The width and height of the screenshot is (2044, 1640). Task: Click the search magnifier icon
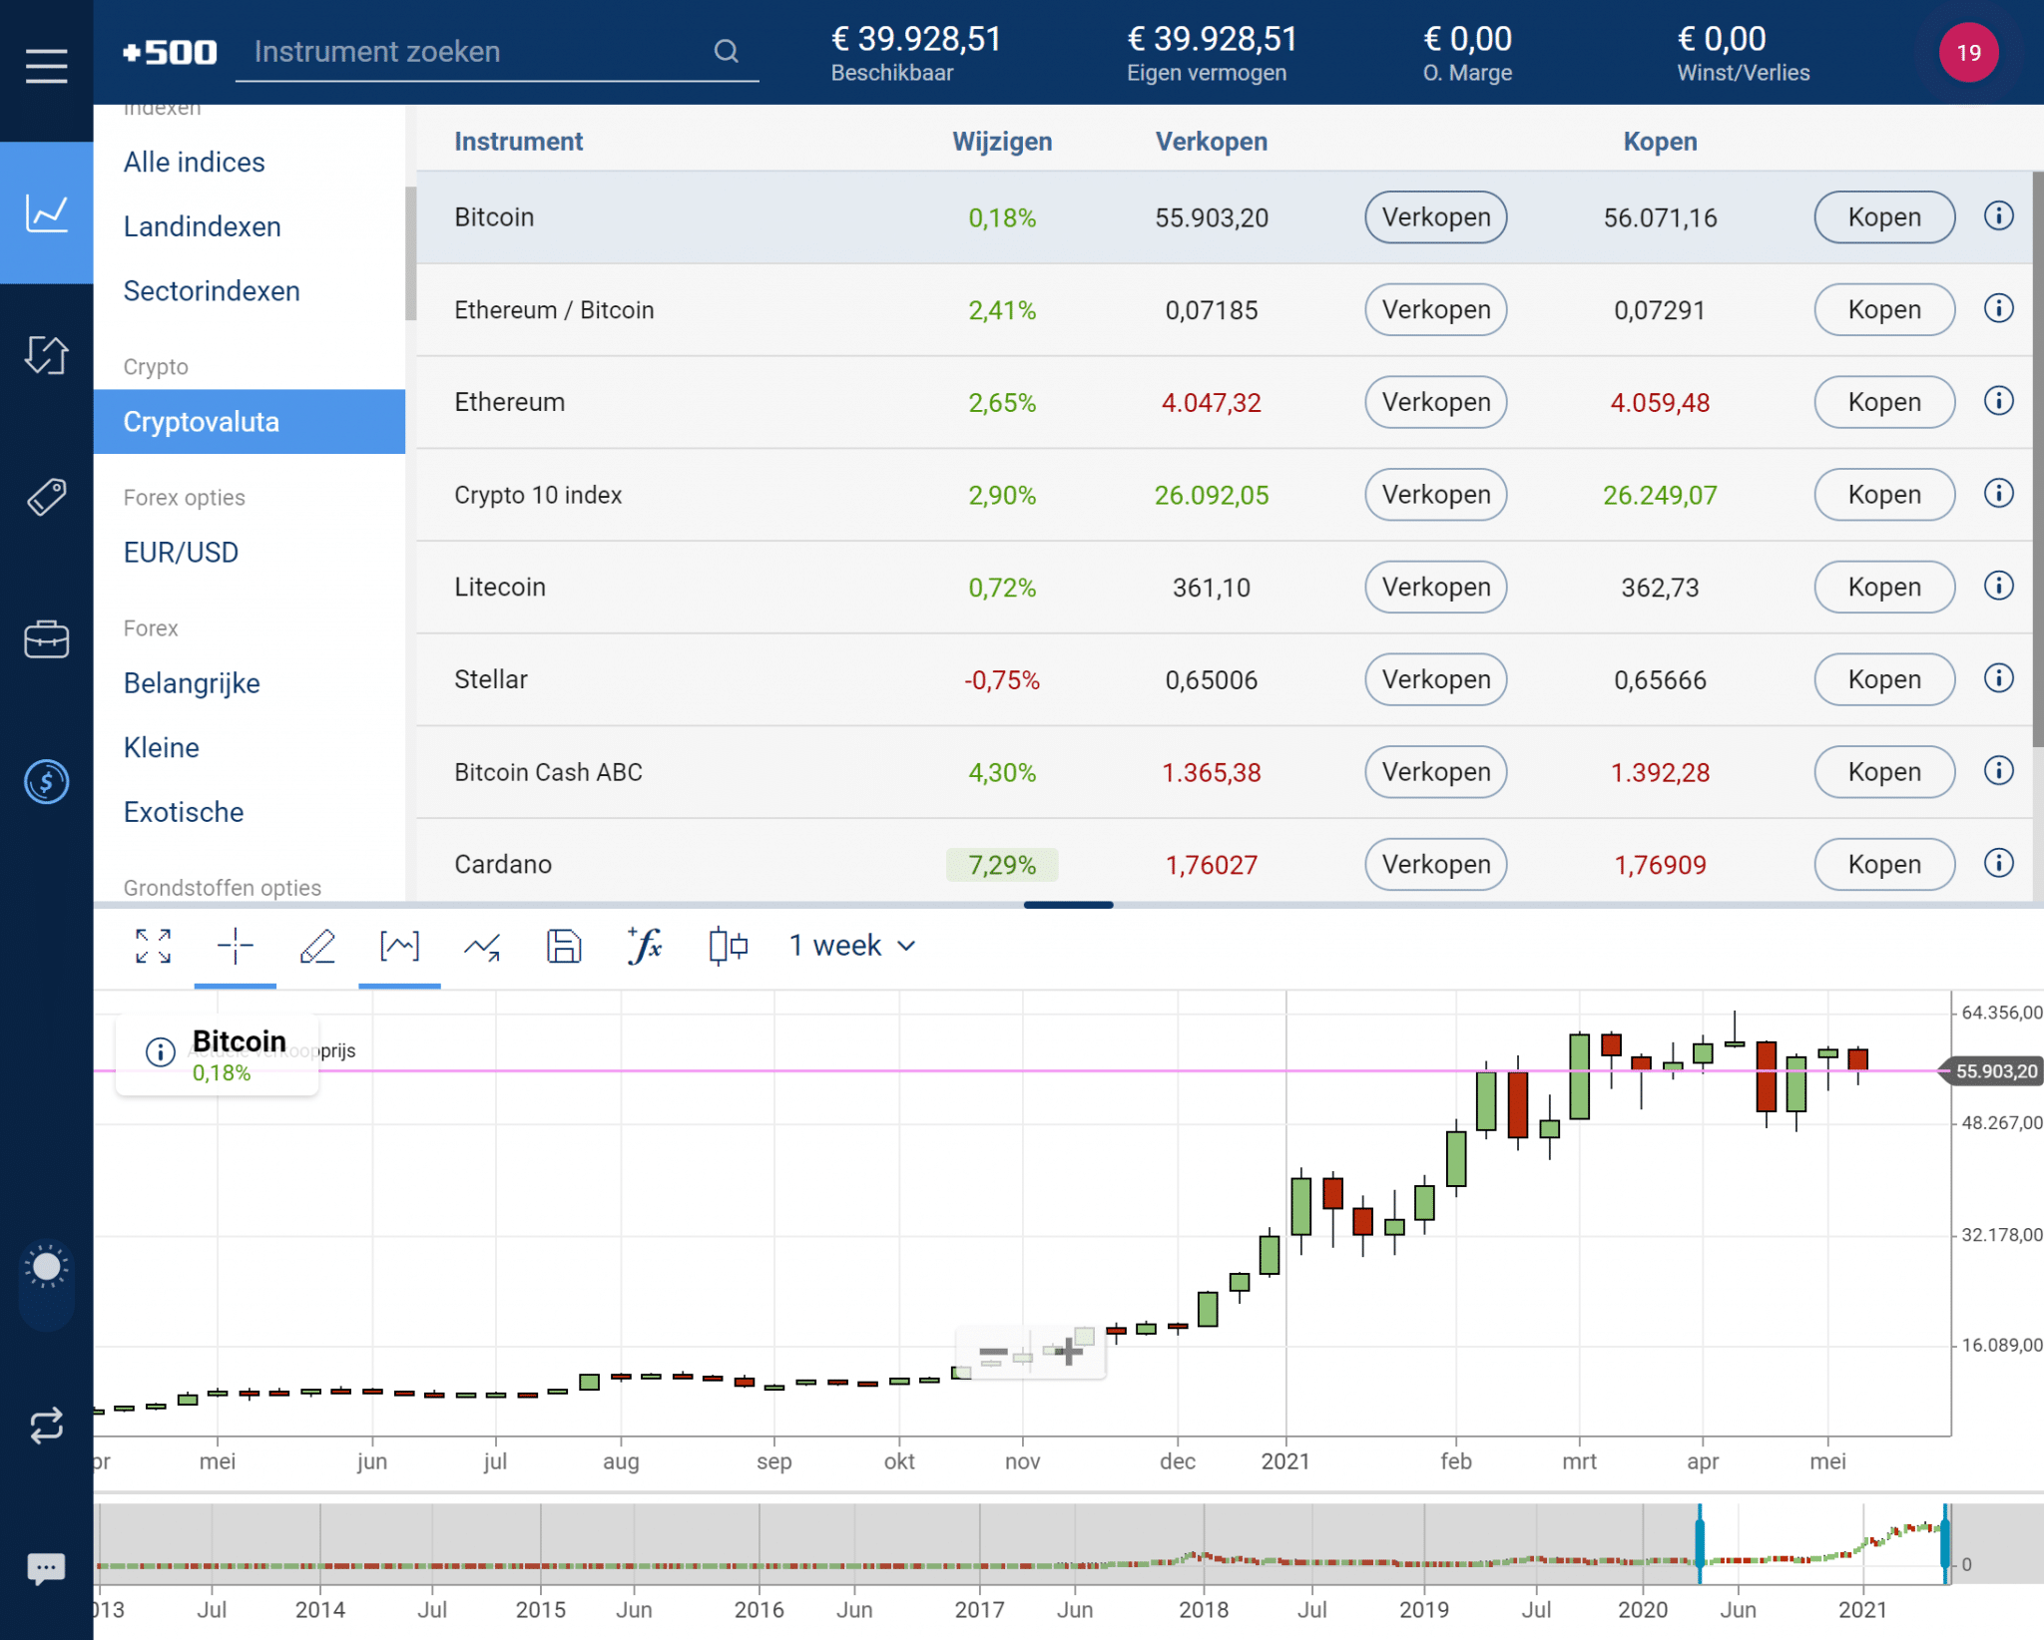click(727, 51)
